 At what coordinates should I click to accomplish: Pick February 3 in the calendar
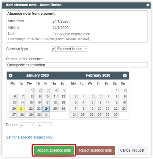[73, 97]
